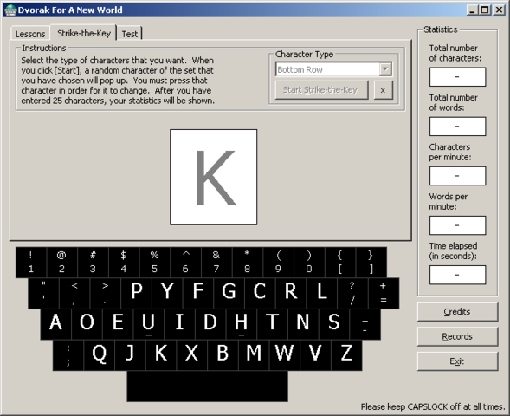Click the on-screen S key
This screenshot has height=416, width=510.
click(x=334, y=324)
